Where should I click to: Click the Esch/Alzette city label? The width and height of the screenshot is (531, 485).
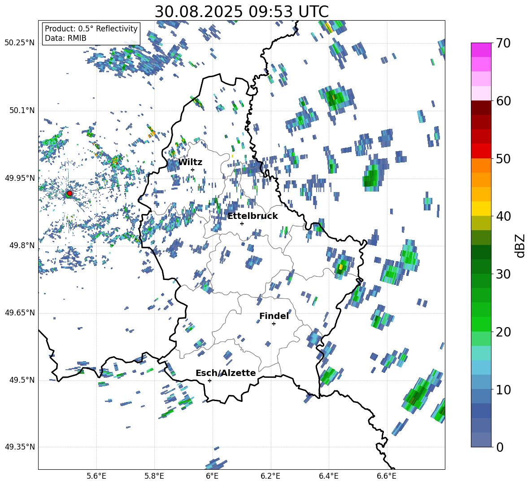[x=226, y=373]
